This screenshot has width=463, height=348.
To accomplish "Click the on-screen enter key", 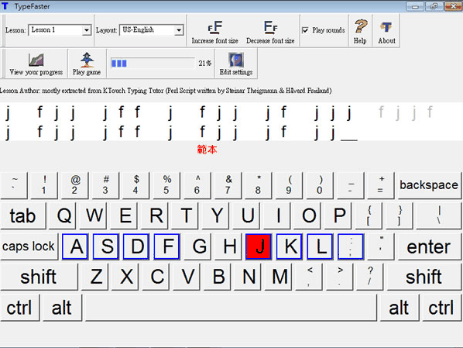I will click(429, 246).
